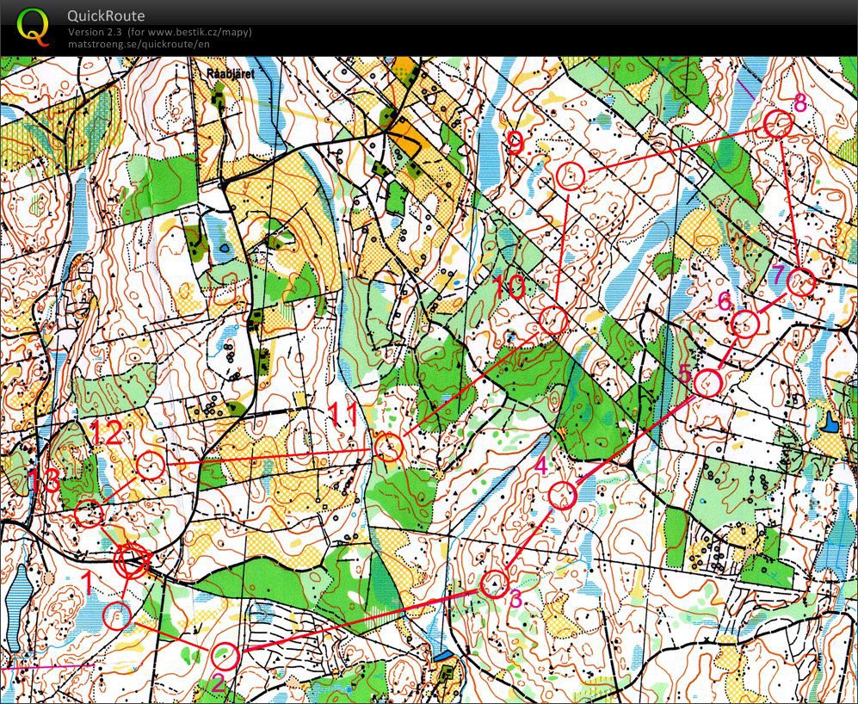
Task: Click the QuickRoute Q logo
Action: pyautogui.click(x=33, y=28)
